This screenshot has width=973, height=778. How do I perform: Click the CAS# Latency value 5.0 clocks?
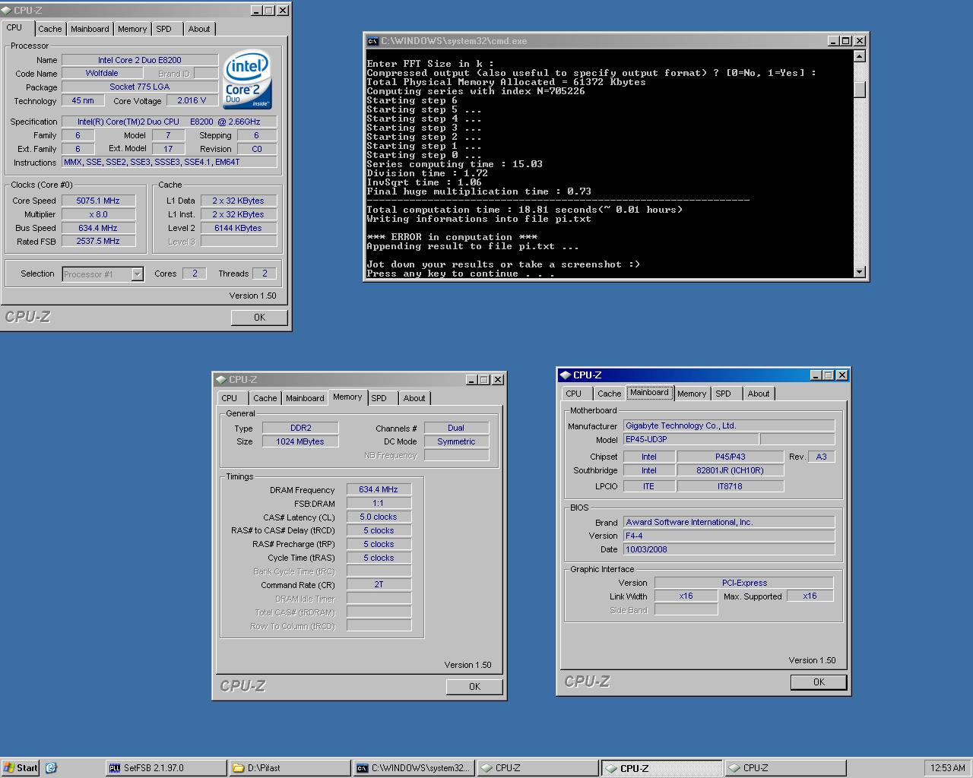(x=379, y=517)
